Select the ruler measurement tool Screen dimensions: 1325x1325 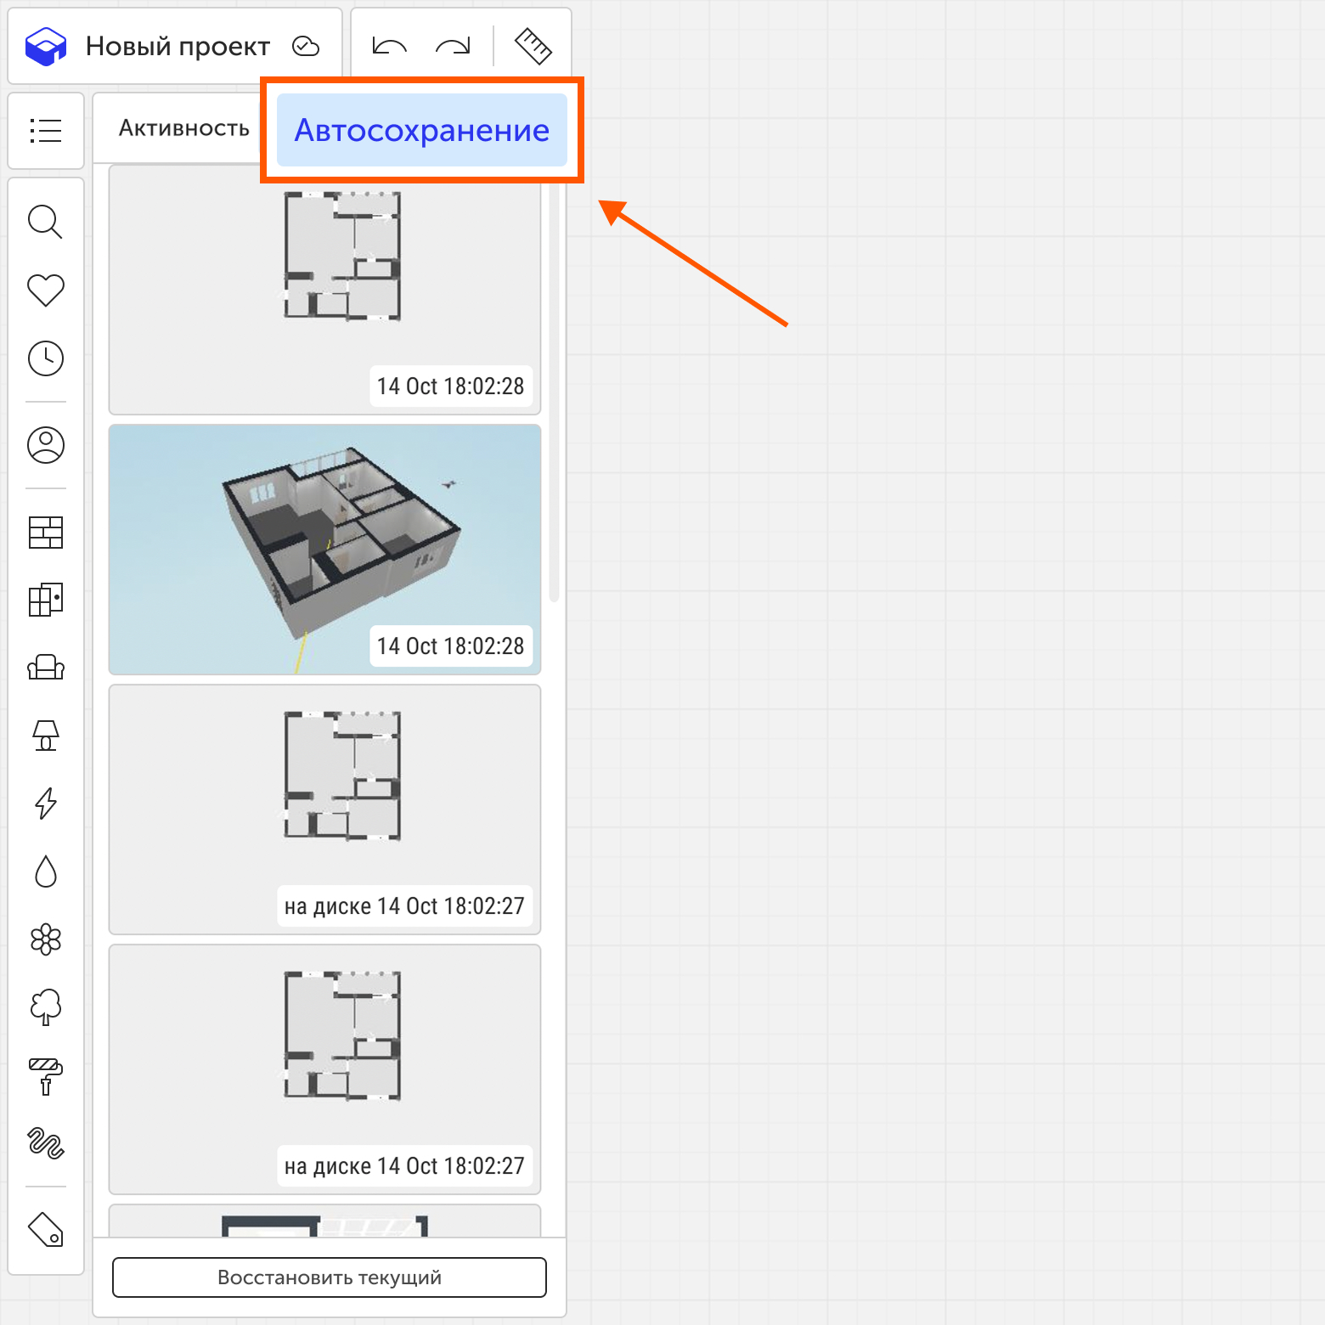pos(533,47)
